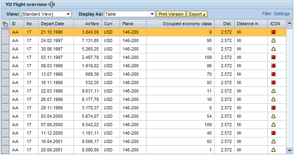Screen dimensions: 294x155
Task: Click the airplane icon beside YI2 Flight overview
Action: [51, 4]
